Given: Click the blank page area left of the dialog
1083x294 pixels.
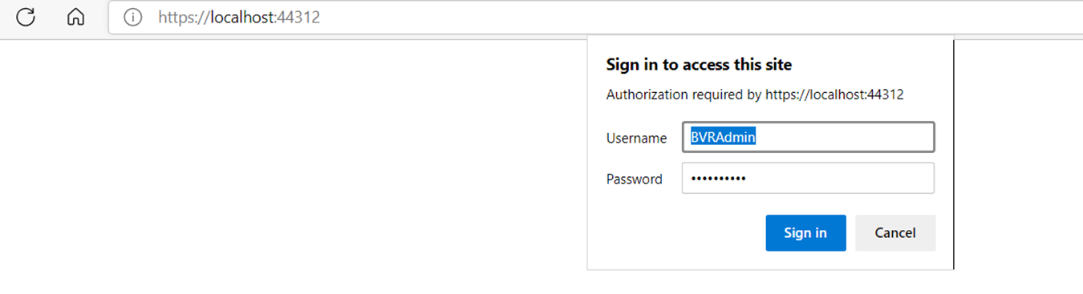Looking at the screenshot, I should point(293,160).
